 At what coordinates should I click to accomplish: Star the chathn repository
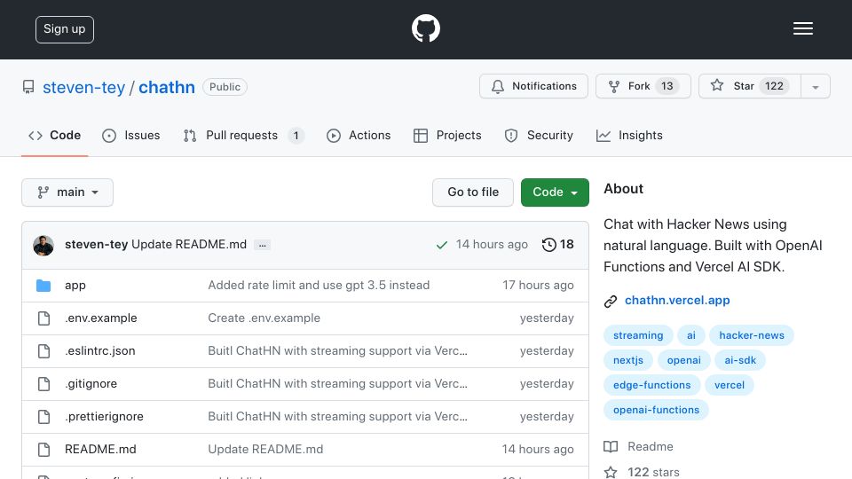[750, 86]
